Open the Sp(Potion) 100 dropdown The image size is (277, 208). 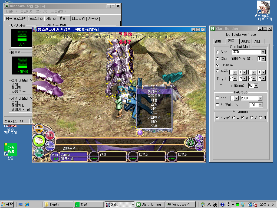coord(260,105)
